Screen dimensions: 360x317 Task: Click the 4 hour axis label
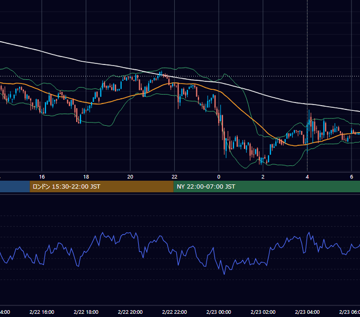307,177
